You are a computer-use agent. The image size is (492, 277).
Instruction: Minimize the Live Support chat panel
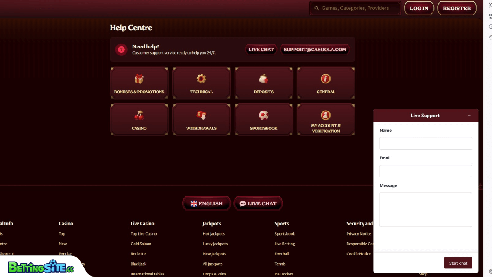469,116
